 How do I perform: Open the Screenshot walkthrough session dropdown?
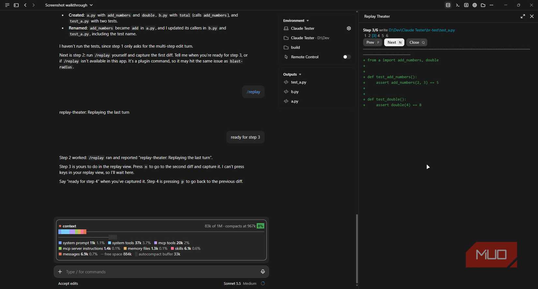[x=69, y=5]
